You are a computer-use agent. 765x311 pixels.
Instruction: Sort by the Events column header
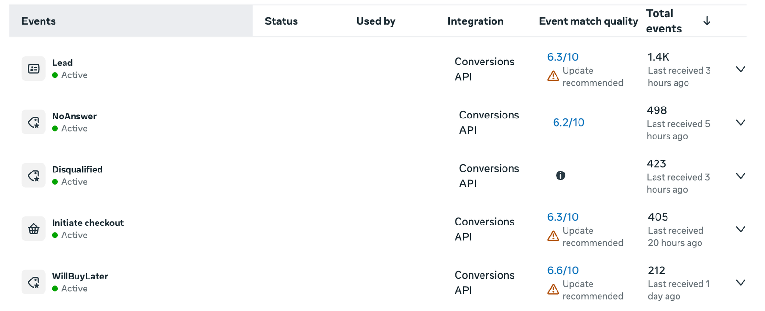[39, 21]
